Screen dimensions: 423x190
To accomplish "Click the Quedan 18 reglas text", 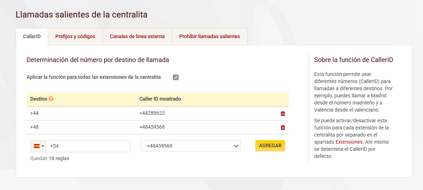I will (50, 159).
